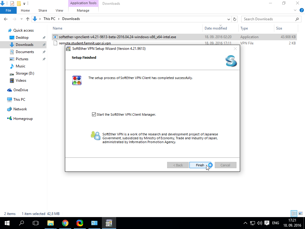
Task: Sort files by Date modified column
Action: click(220, 28)
